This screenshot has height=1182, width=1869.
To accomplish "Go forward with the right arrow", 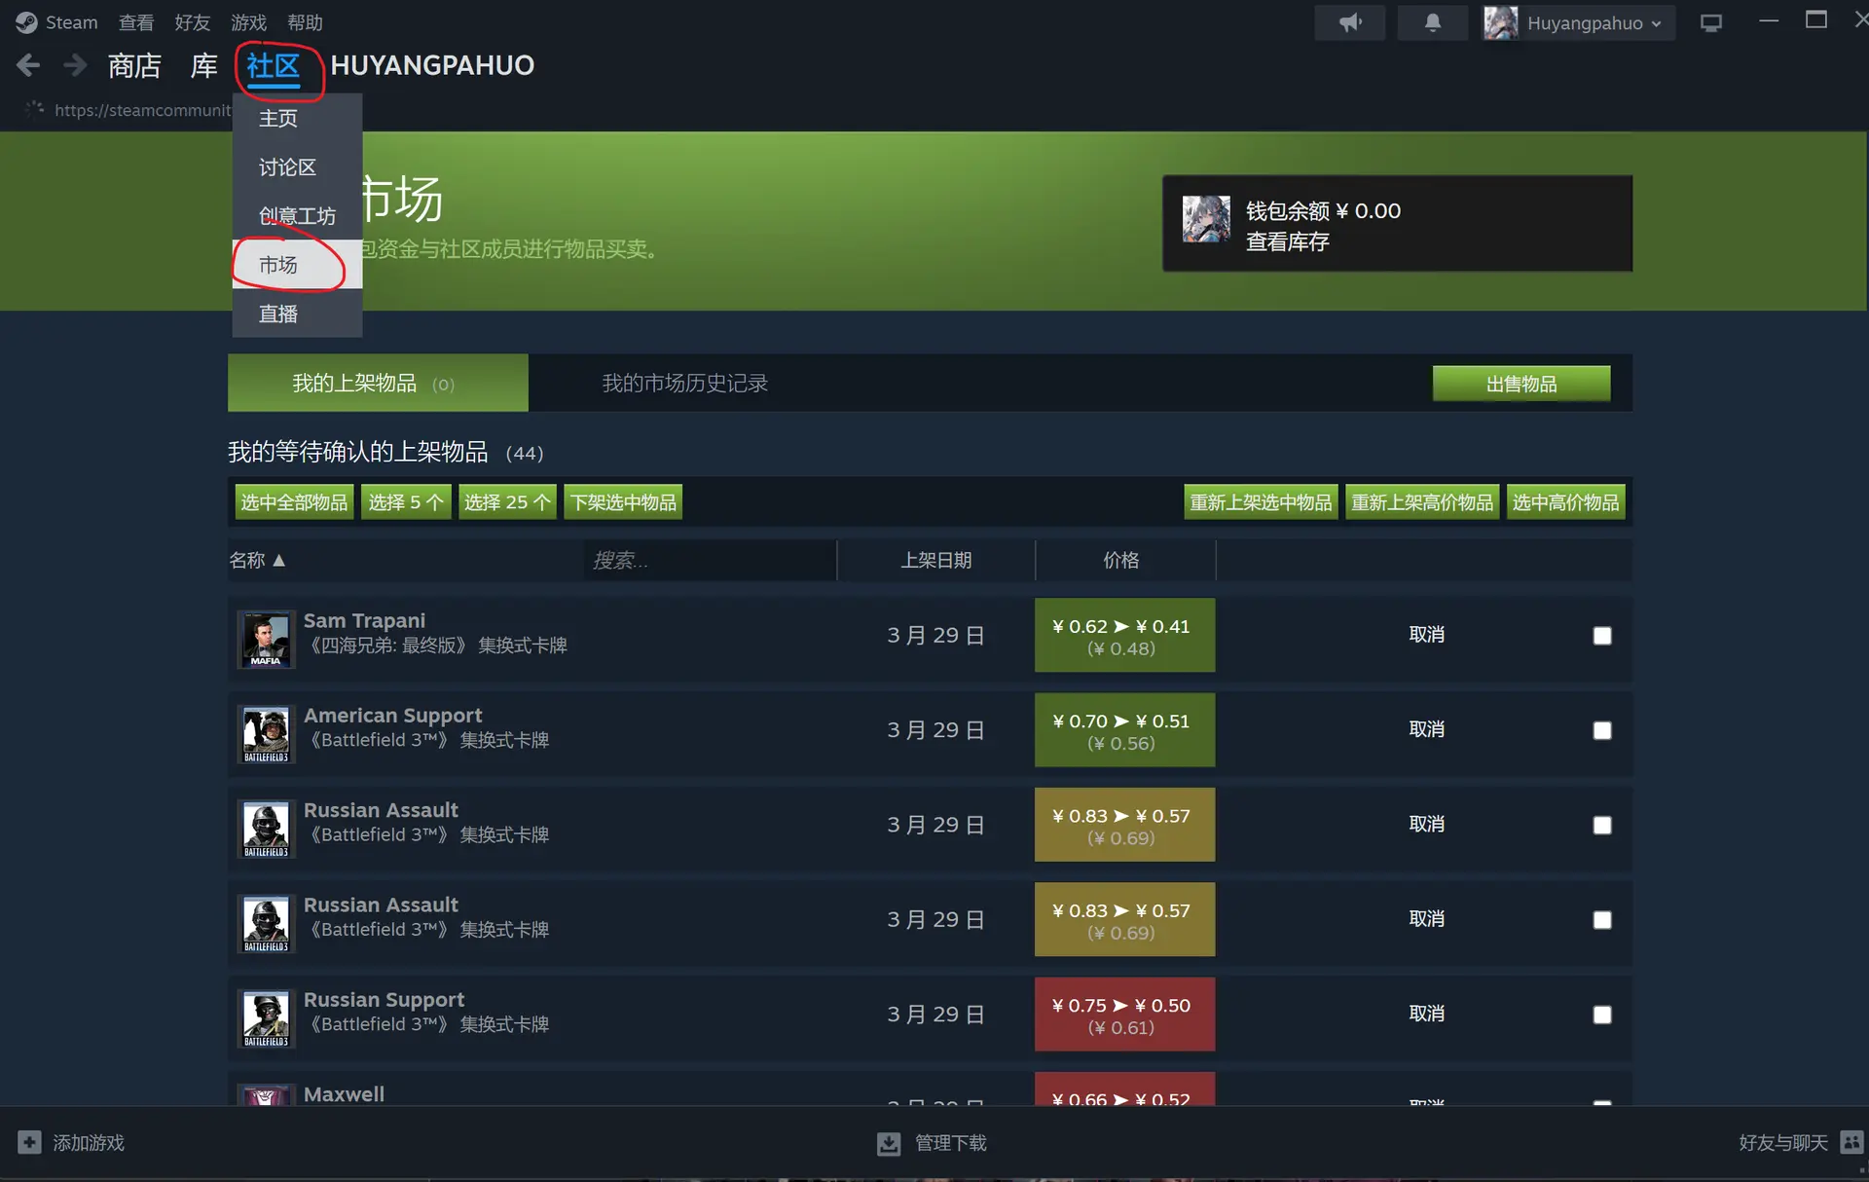I will pos(75,65).
